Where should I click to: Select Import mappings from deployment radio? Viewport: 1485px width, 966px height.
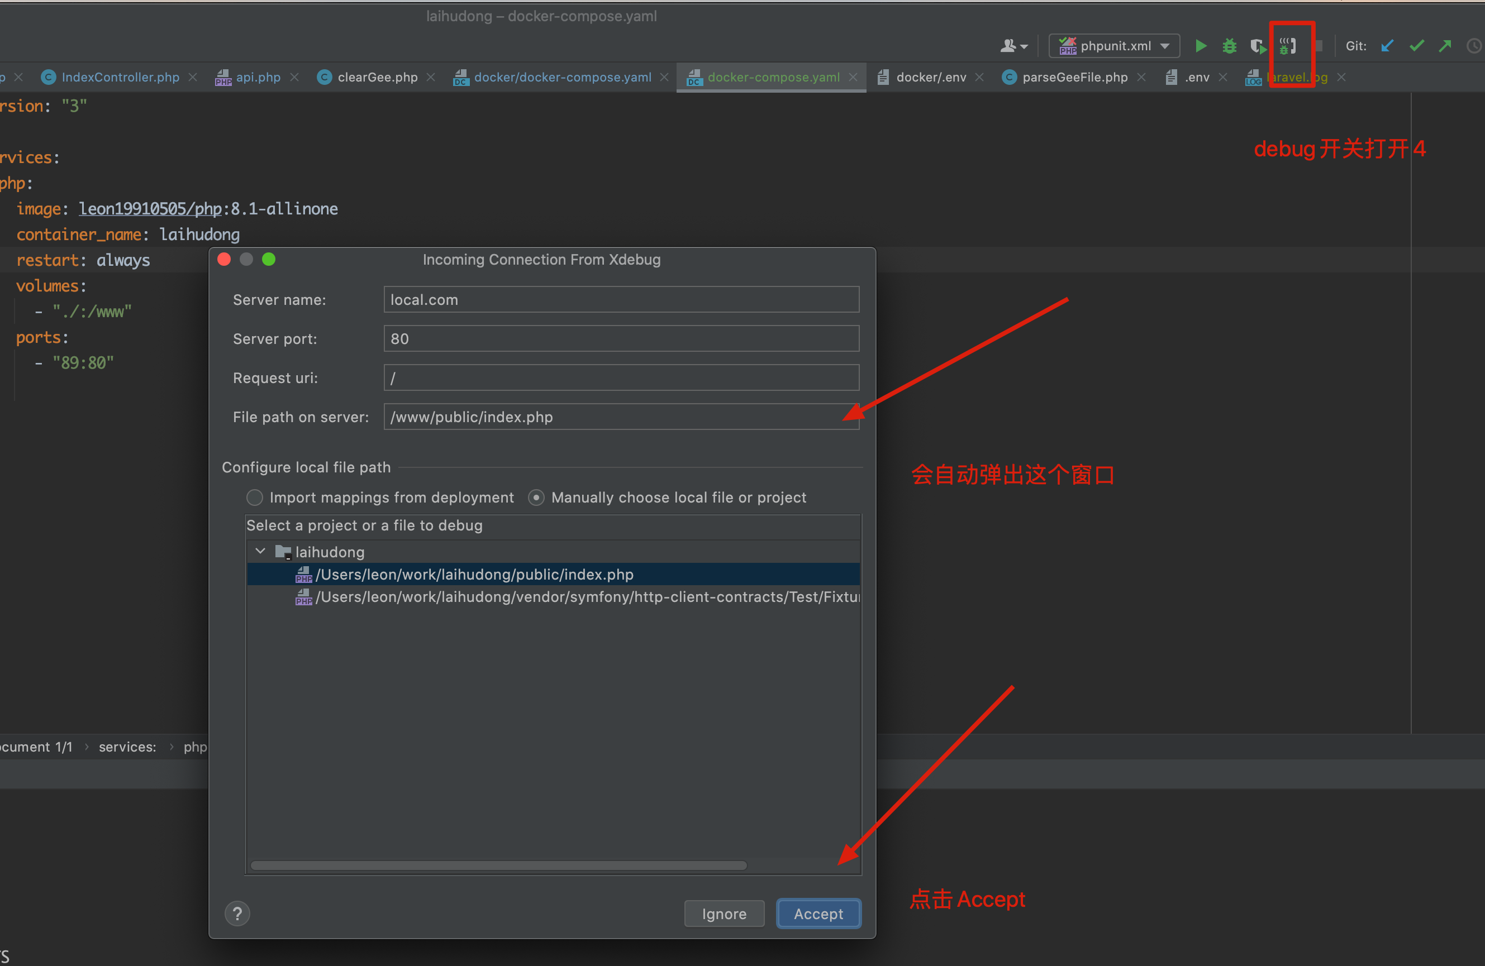point(255,497)
